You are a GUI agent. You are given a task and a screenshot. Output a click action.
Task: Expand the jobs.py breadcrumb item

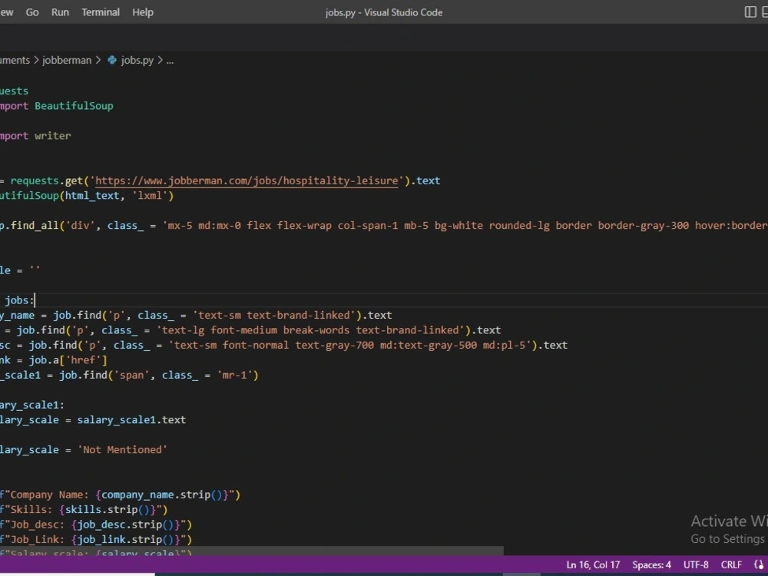tap(137, 60)
